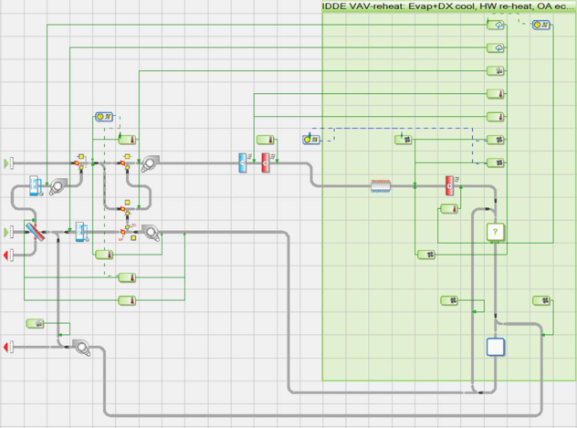Image resolution: width=577 pixels, height=428 pixels.
Task: Select the blue cooling coil on supply duct
Action: pos(244,162)
